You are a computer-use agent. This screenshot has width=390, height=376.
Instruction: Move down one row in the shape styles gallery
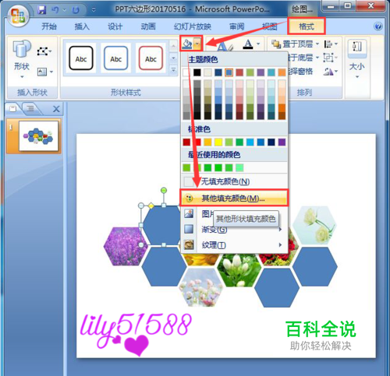click(173, 58)
